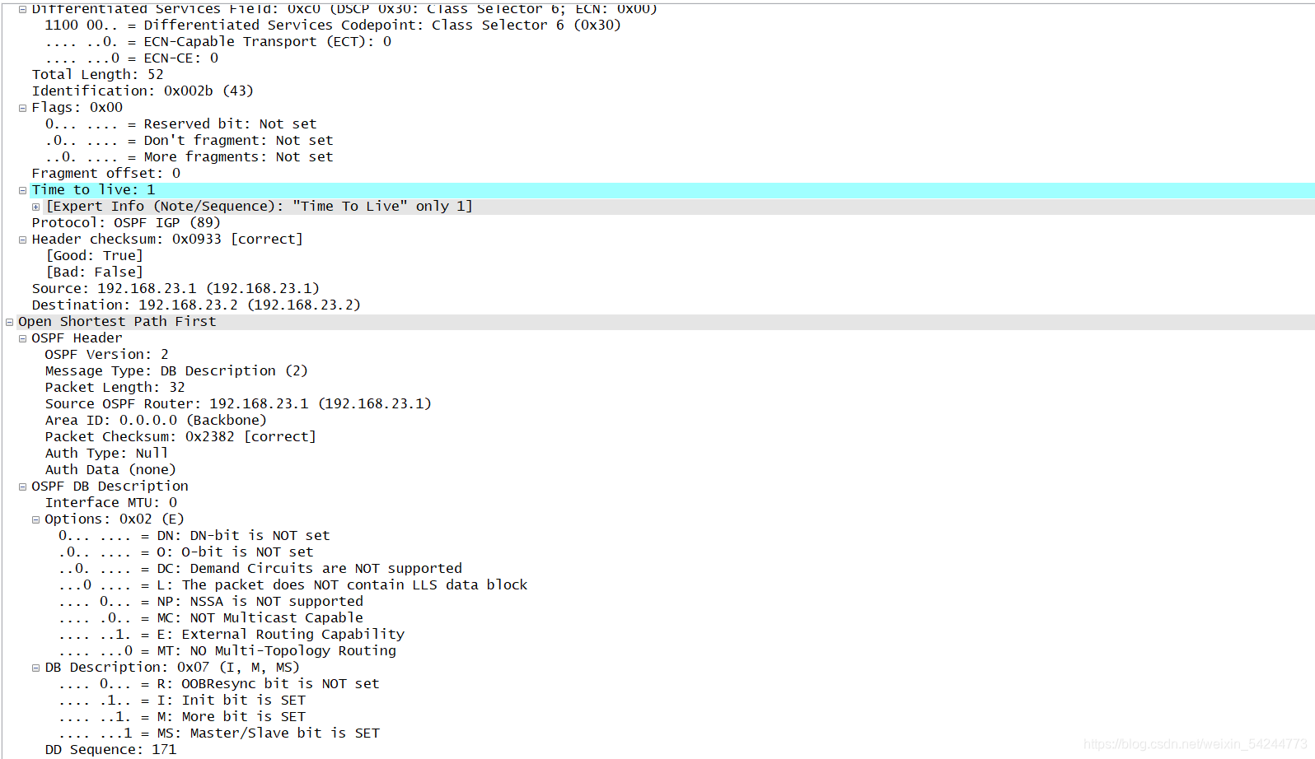Select the Message Type: DB Description line
This screenshot has width=1315, height=759.
176,371
